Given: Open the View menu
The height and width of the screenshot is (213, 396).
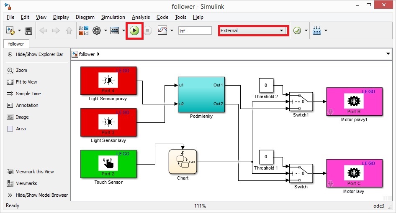Looking at the screenshot, I should coord(41,17).
